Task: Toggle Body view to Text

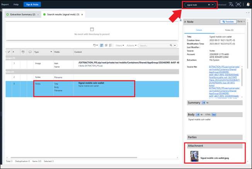Action: (x=214, y=115)
